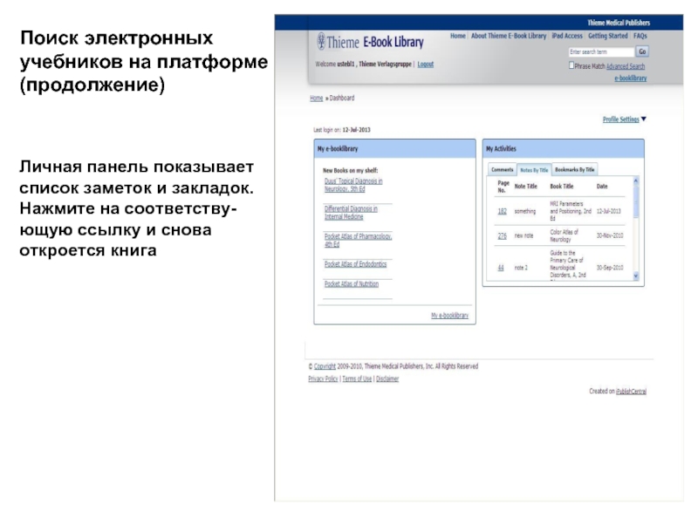
Task: Open Getting Started menu item
Action: [607, 36]
